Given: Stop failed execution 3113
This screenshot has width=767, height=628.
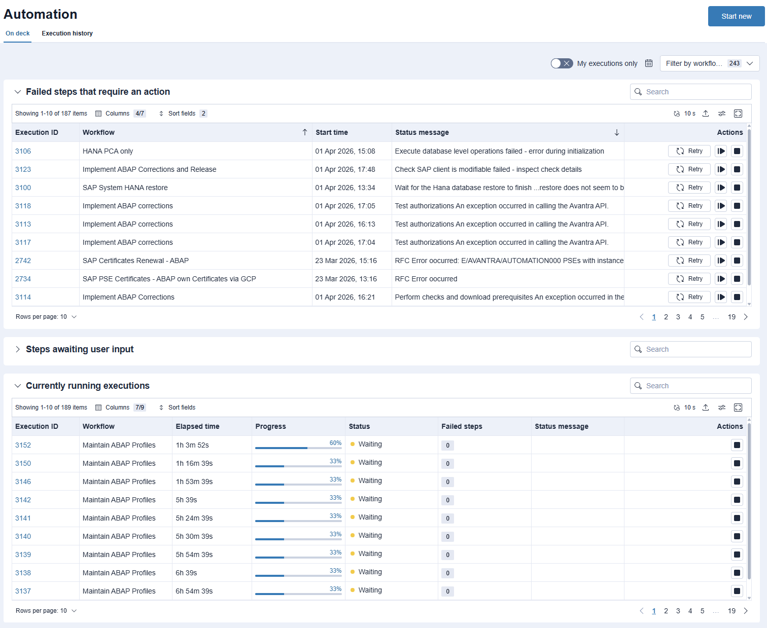Looking at the screenshot, I should click(x=737, y=224).
